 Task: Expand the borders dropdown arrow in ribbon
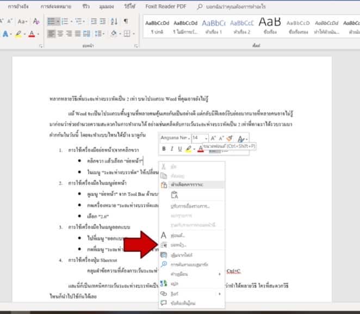(x=134, y=34)
